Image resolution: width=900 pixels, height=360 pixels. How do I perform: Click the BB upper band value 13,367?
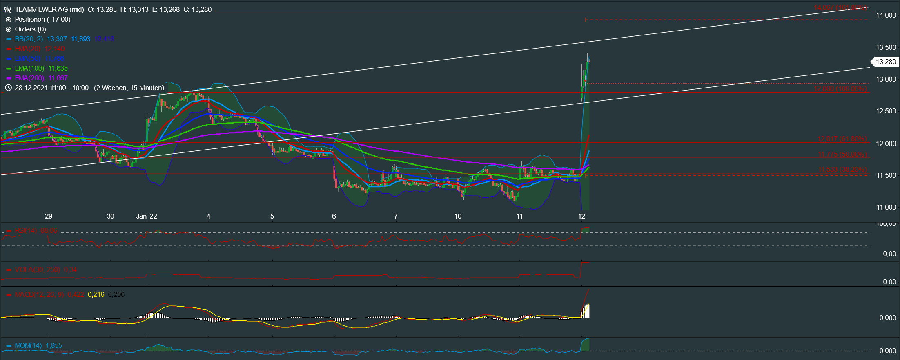point(57,39)
